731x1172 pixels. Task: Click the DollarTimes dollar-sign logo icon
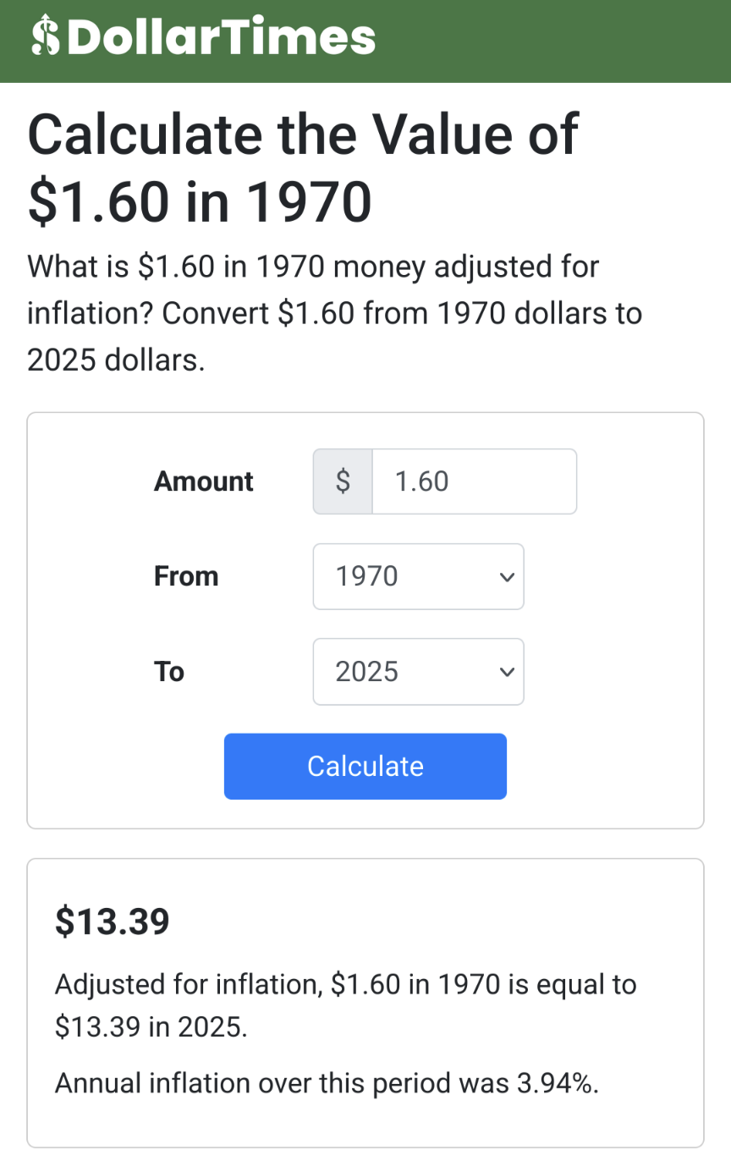point(47,37)
